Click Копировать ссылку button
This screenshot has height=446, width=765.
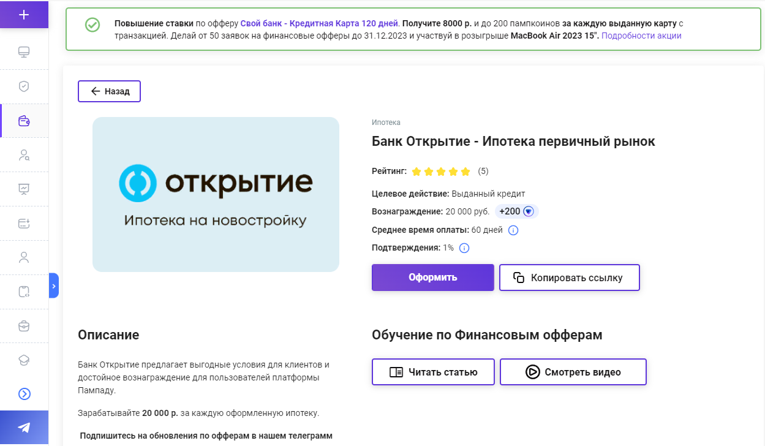tap(570, 278)
